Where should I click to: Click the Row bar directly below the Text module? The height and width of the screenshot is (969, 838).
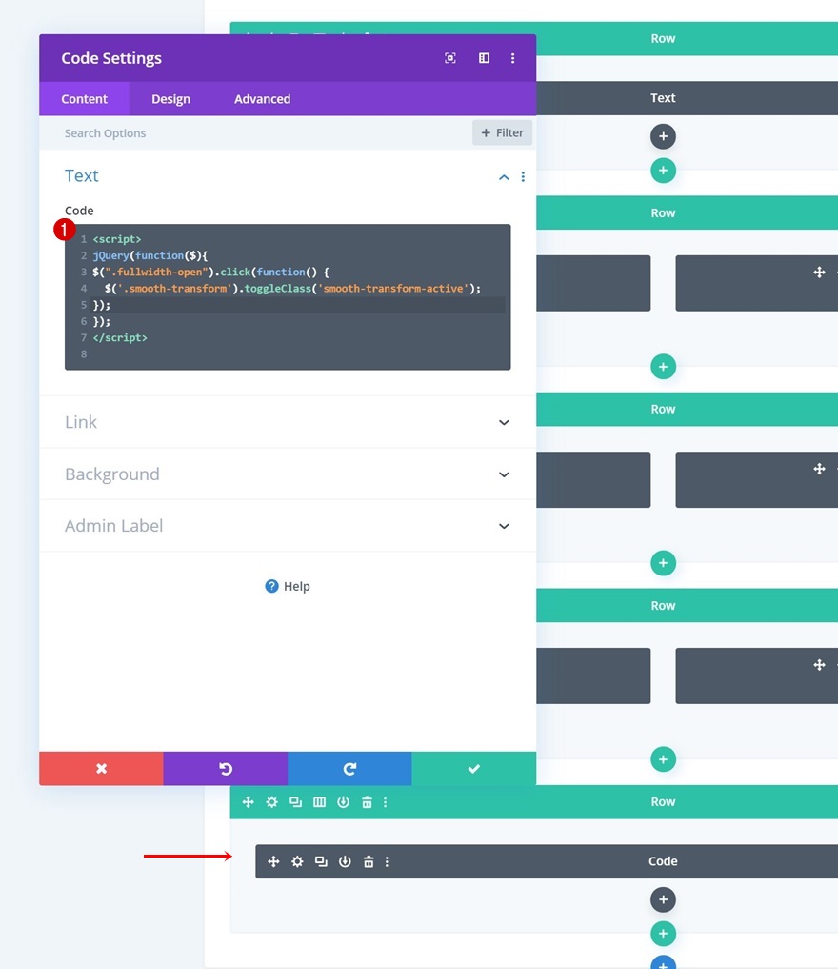[687, 212]
